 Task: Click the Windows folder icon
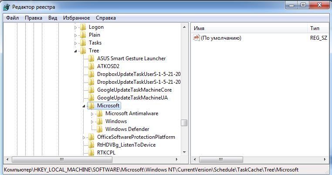99,121
